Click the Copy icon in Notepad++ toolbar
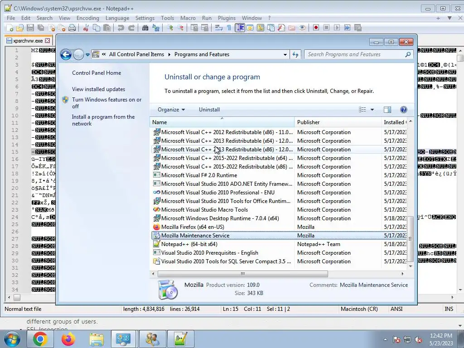 pyautogui.click(x=97, y=28)
